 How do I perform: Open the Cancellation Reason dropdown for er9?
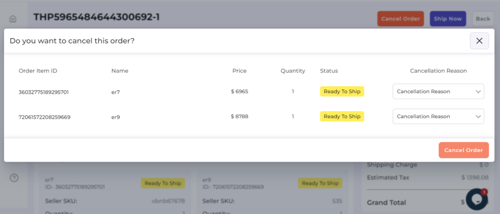(438, 116)
